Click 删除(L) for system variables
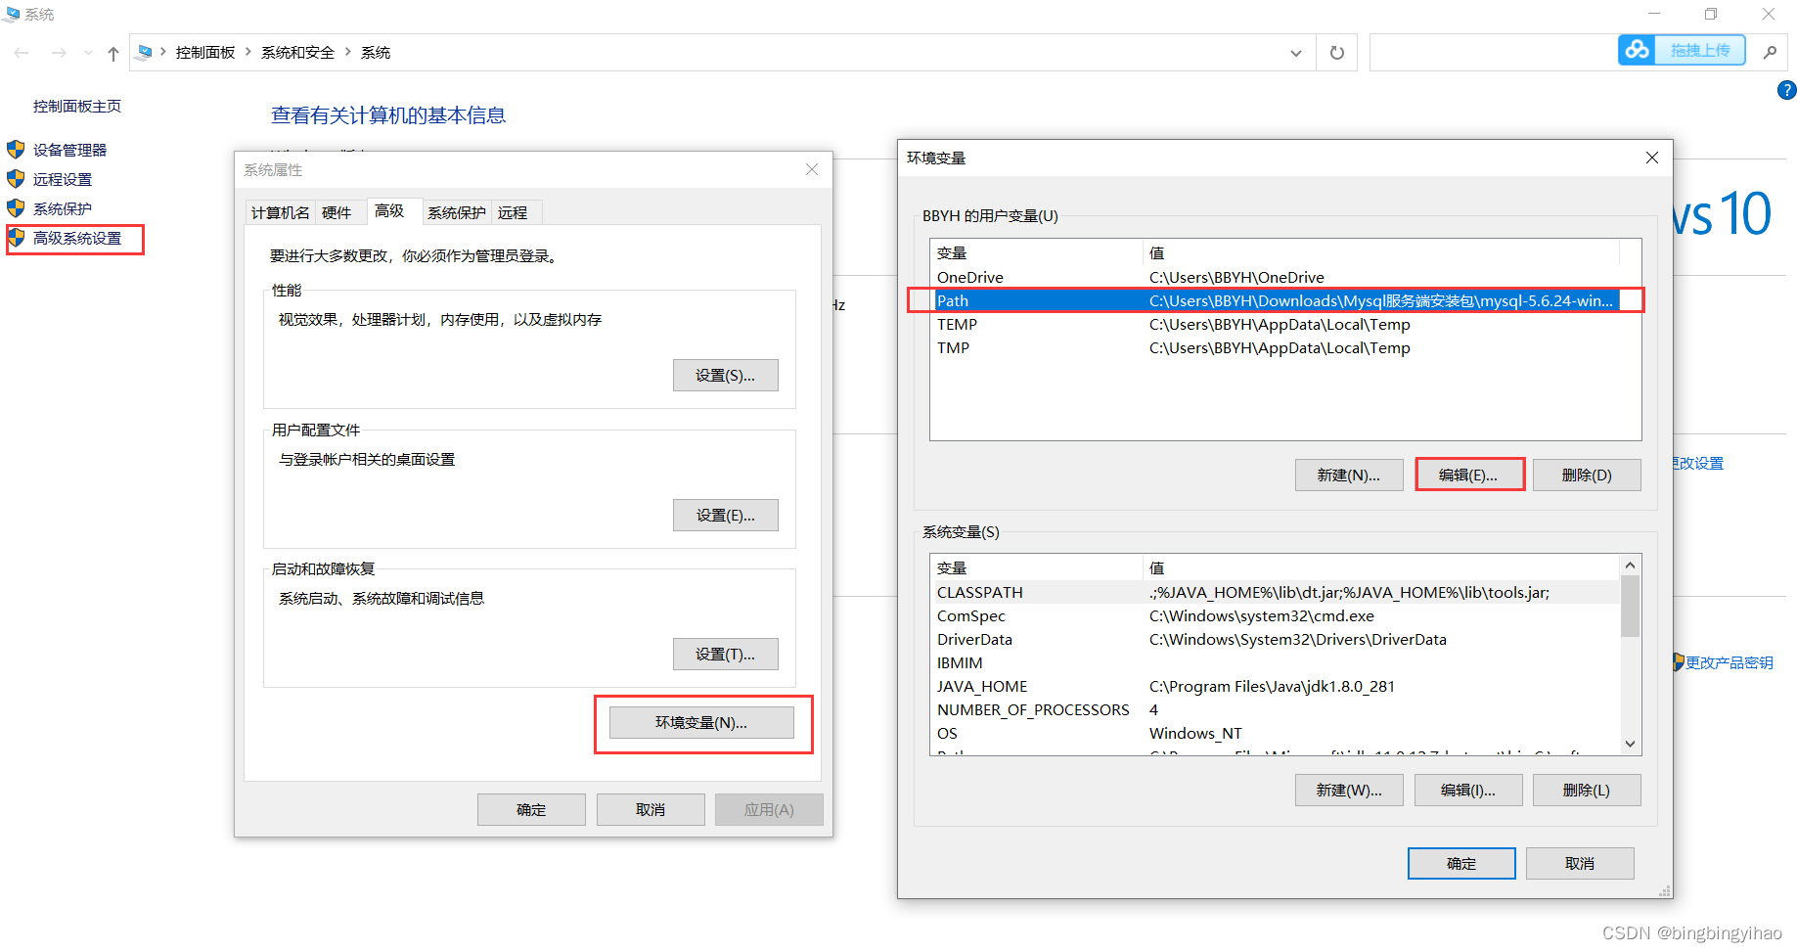The width and height of the screenshot is (1797, 952). click(x=1587, y=791)
